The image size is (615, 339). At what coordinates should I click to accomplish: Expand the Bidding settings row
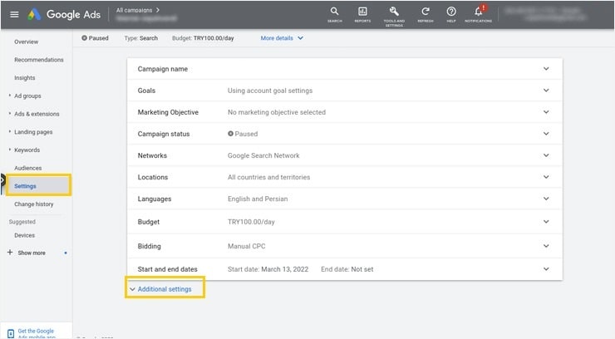(546, 247)
